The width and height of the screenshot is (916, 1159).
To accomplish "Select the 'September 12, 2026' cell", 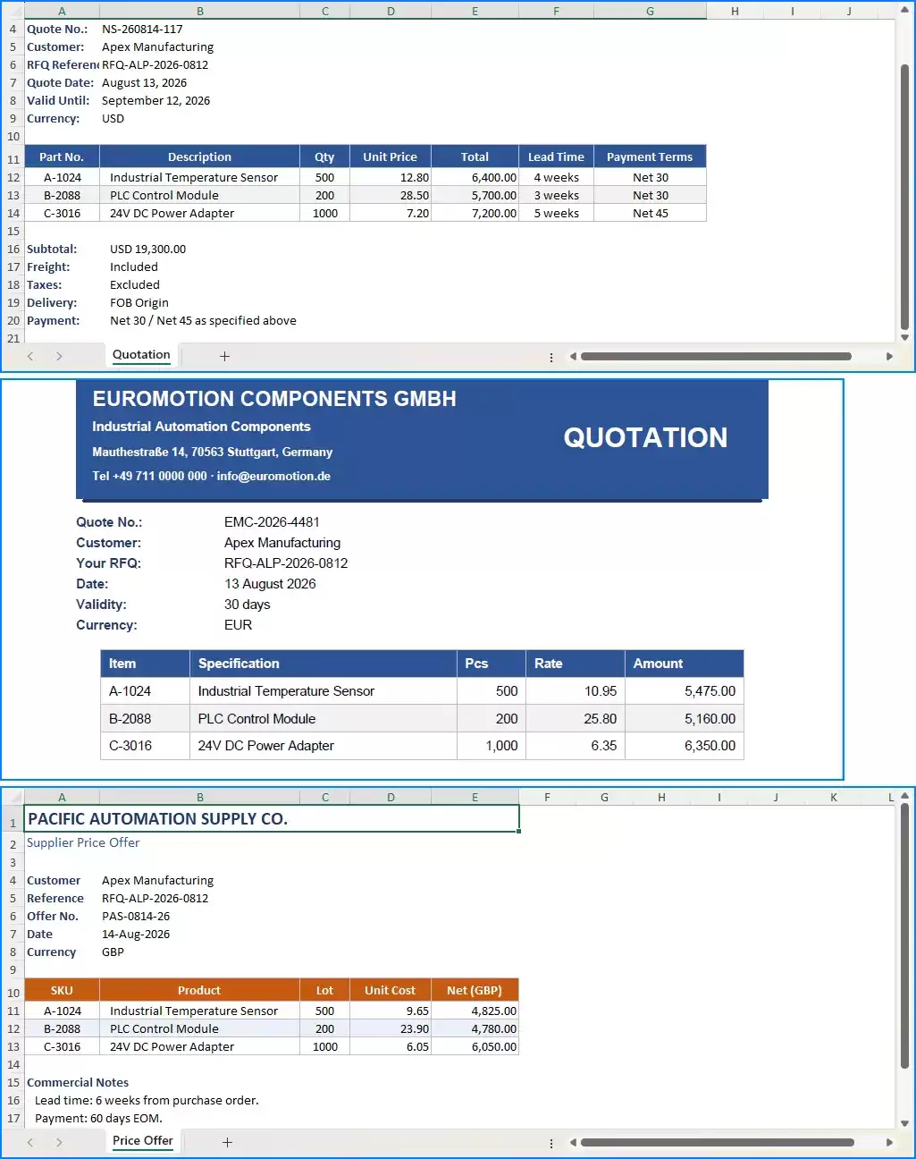I will pyautogui.click(x=199, y=101).
